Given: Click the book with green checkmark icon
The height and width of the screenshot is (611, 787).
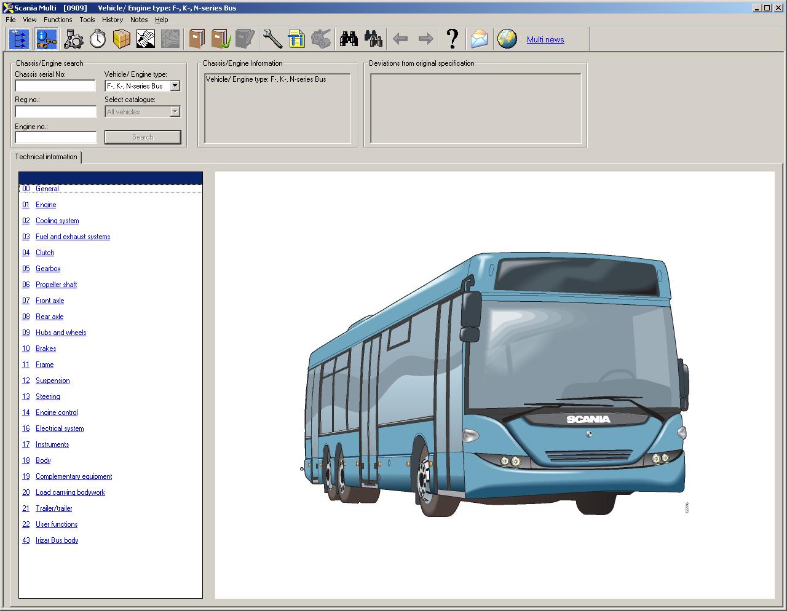Looking at the screenshot, I should [x=221, y=39].
